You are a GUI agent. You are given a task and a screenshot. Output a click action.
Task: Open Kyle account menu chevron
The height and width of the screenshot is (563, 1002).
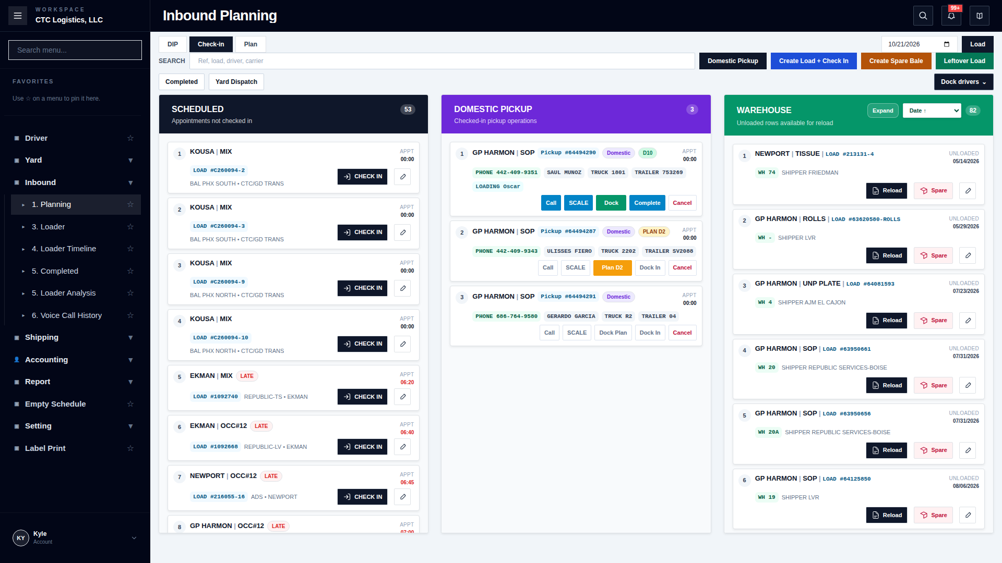(x=134, y=538)
